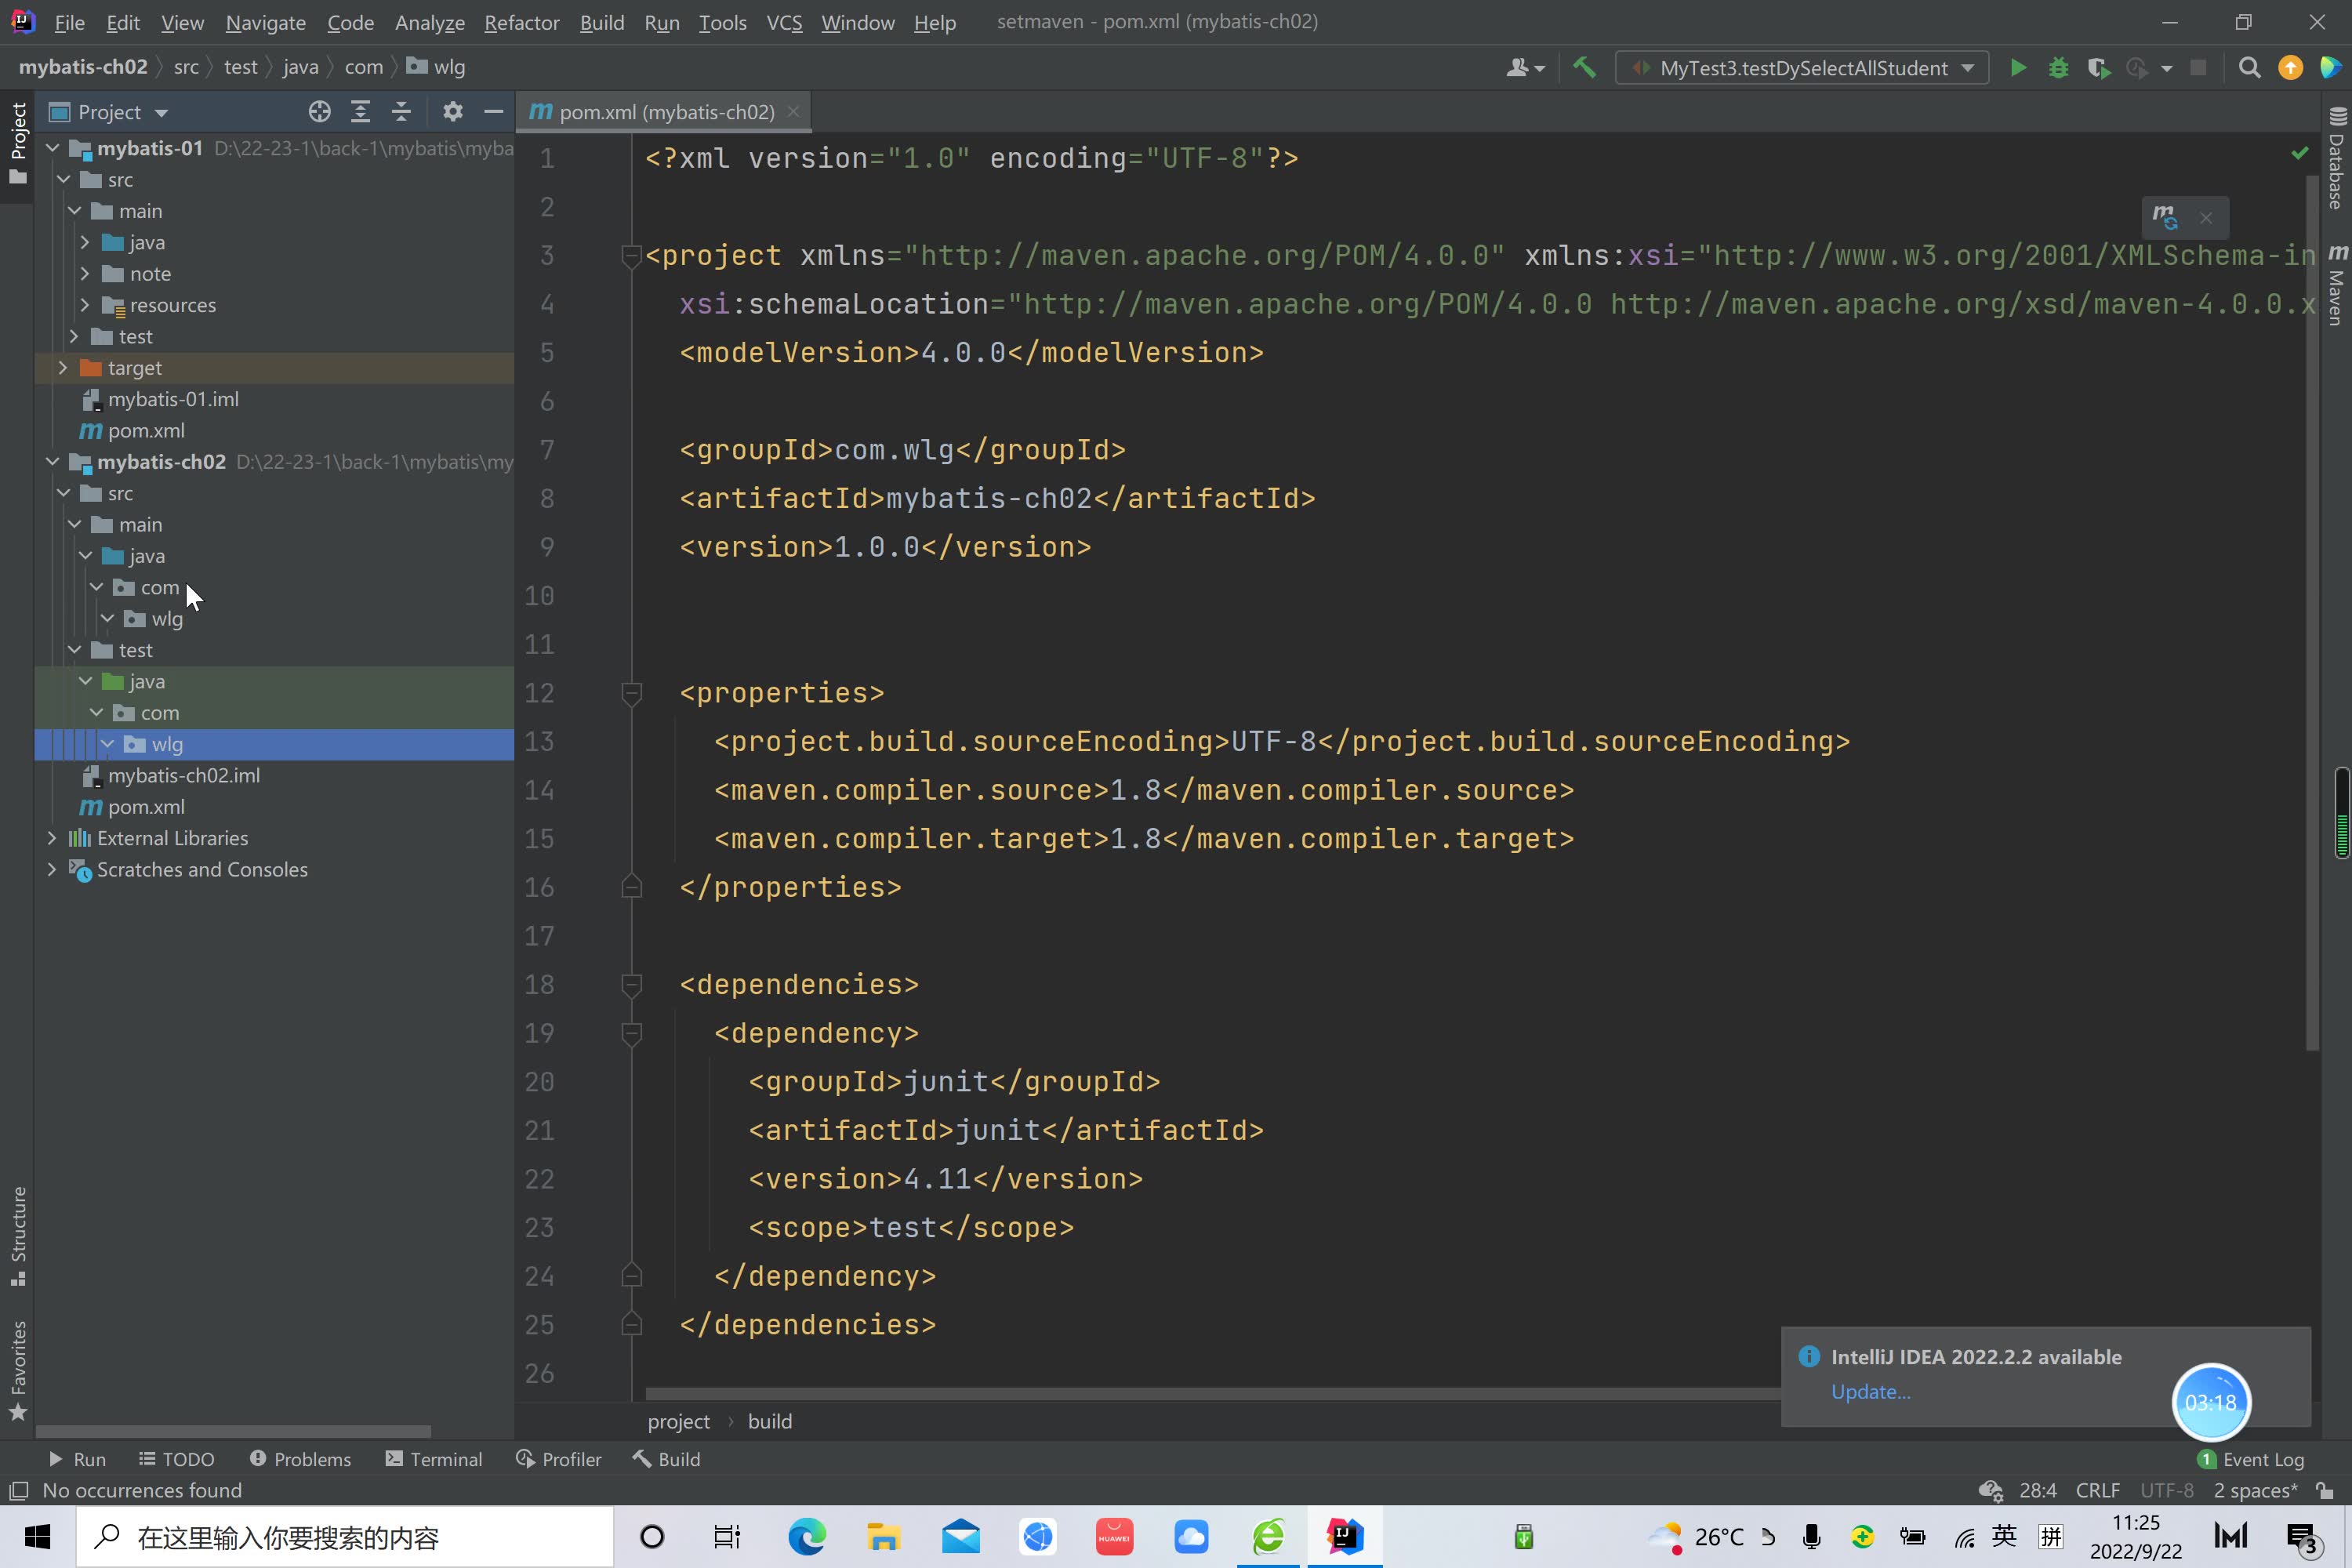Click the Project panel horizontal scrollbar
This screenshot has width=2352, height=1568.
233,1431
